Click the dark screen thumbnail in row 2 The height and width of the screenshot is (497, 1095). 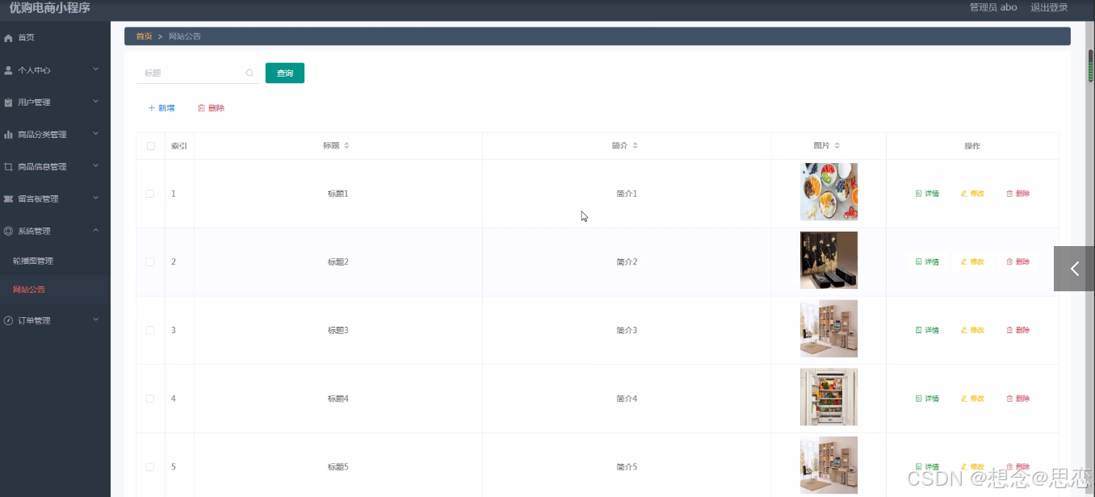(829, 261)
